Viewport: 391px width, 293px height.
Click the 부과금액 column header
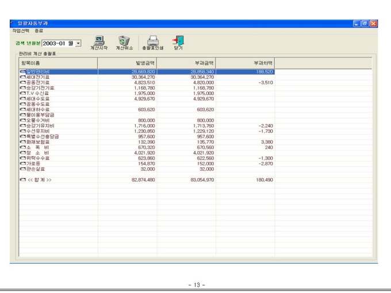click(x=186, y=63)
